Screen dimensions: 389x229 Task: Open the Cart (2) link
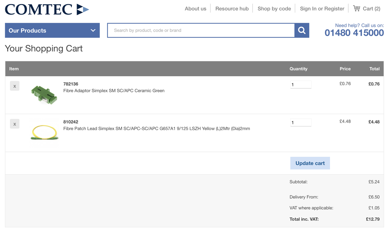coord(371,9)
